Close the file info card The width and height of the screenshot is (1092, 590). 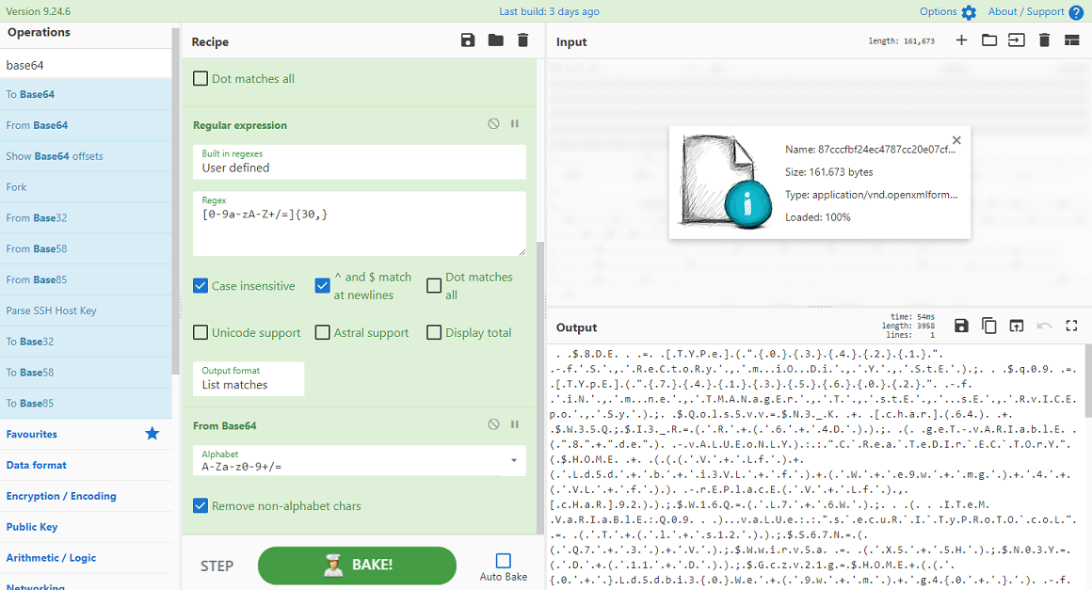coord(956,140)
